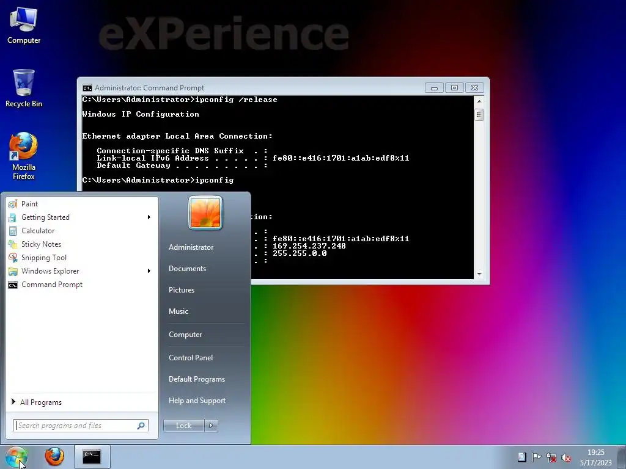Switch to Command Prompt via taskbar button
This screenshot has height=469, width=626.
pos(92,457)
